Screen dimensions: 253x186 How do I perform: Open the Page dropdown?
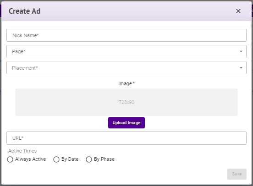[x=126, y=51]
